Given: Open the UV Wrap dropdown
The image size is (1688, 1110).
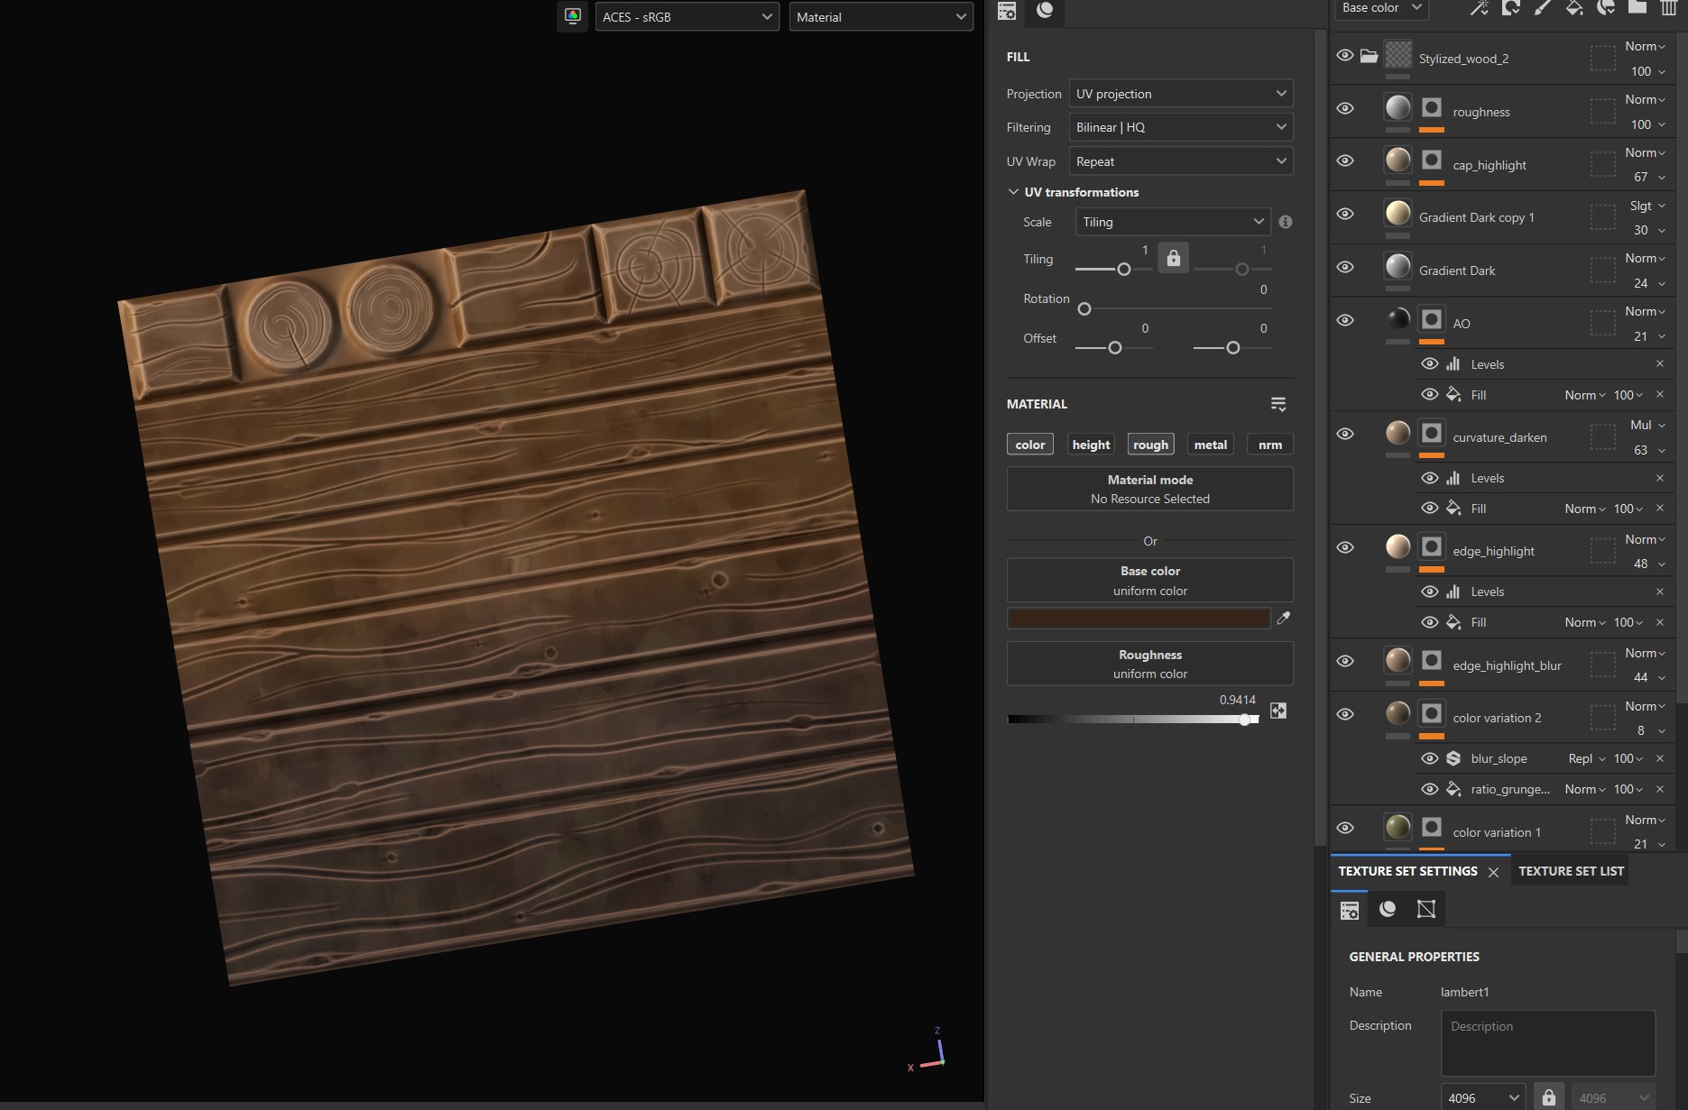Looking at the screenshot, I should [x=1180, y=161].
